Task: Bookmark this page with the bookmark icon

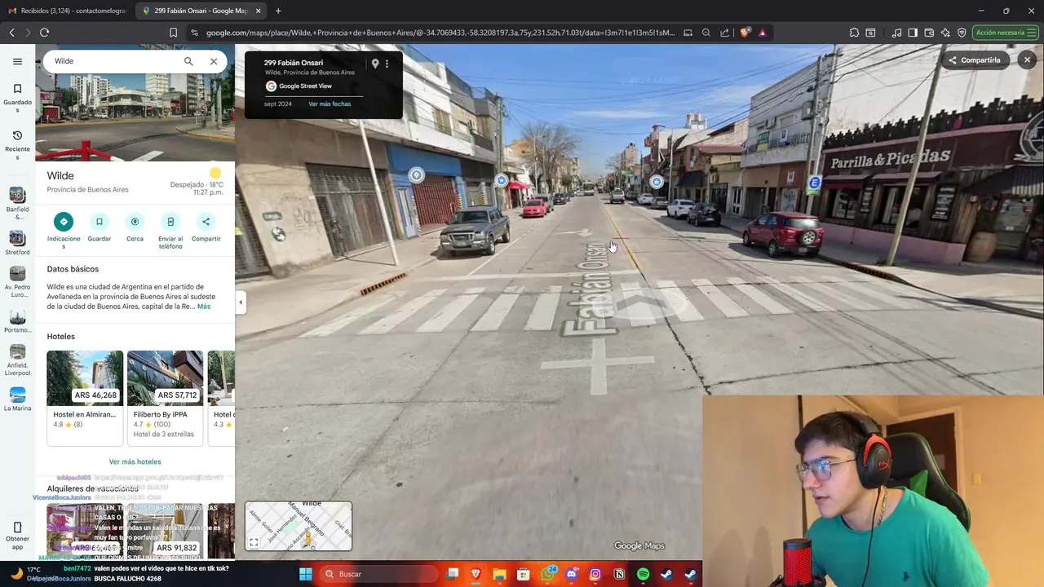Action: pyautogui.click(x=173, y=33)
